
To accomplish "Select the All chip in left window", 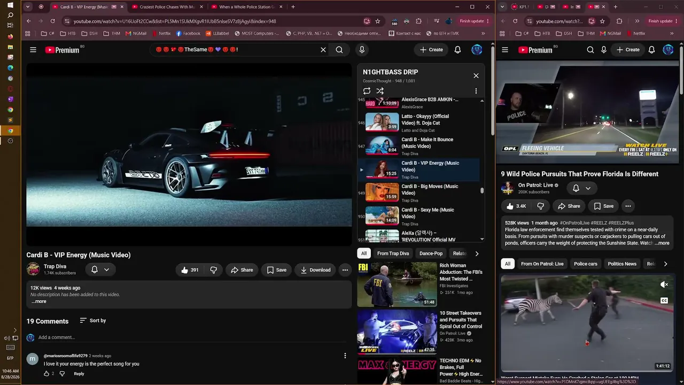I will (x=364, y=253).
